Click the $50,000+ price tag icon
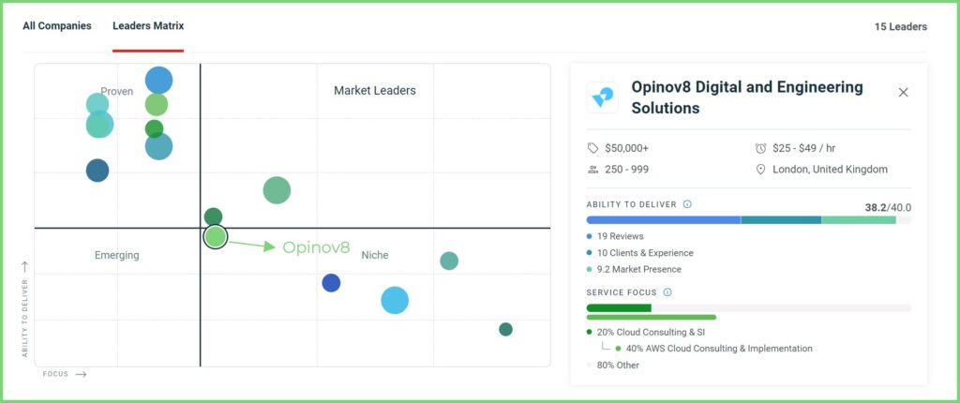 point(592,148)
